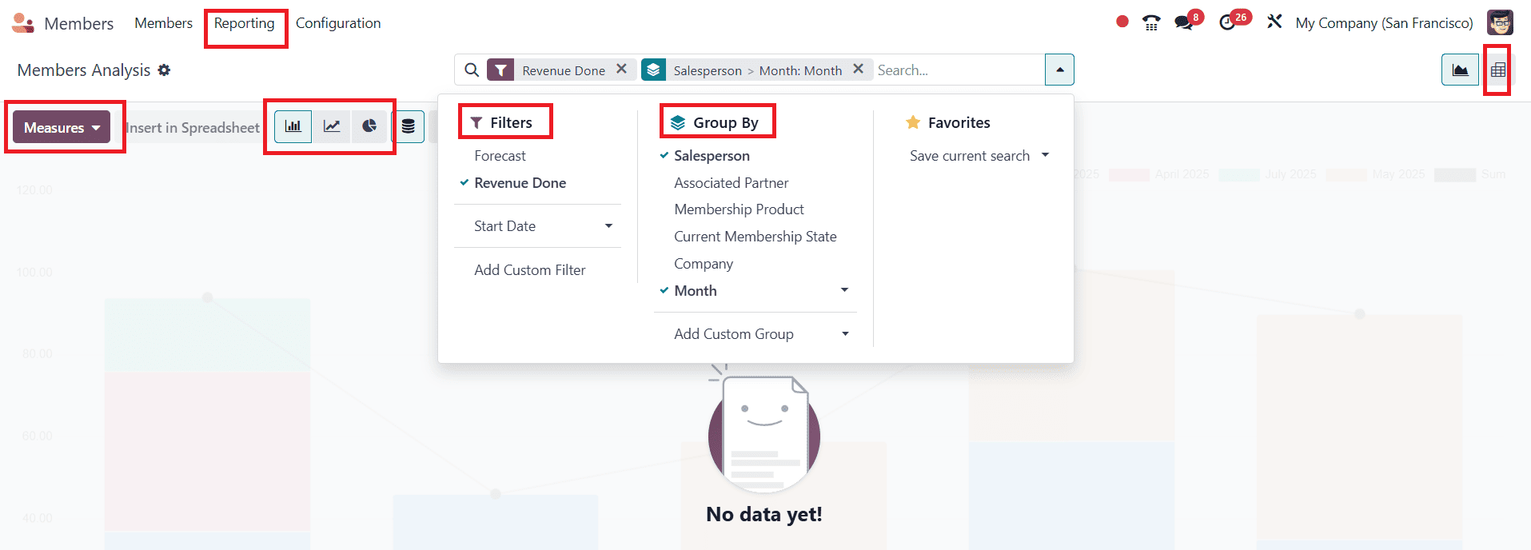Screen dimensions: 1531x550
Task: Click Add Custom Filter
Action: click(x=529, y=270)
